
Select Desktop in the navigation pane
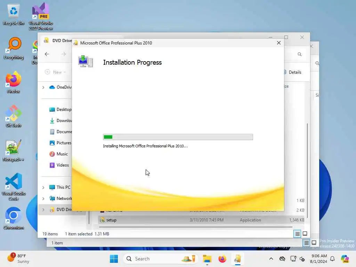coord(60,110)
